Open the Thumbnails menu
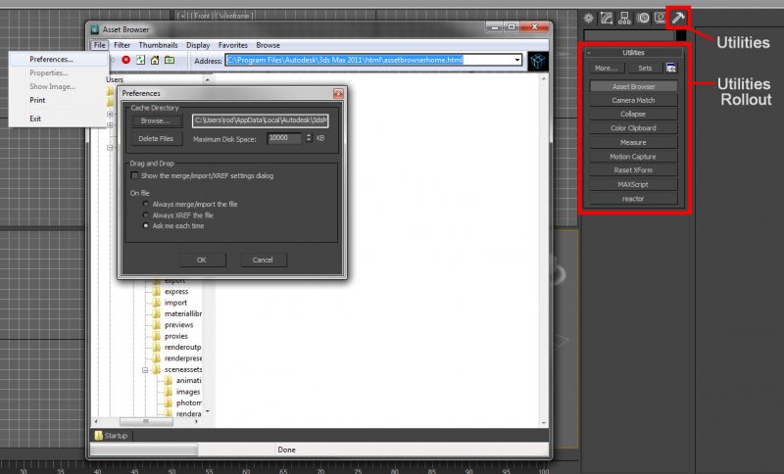Image resolution: width=784 pixels, height=474 pixels. pos(158,45)
